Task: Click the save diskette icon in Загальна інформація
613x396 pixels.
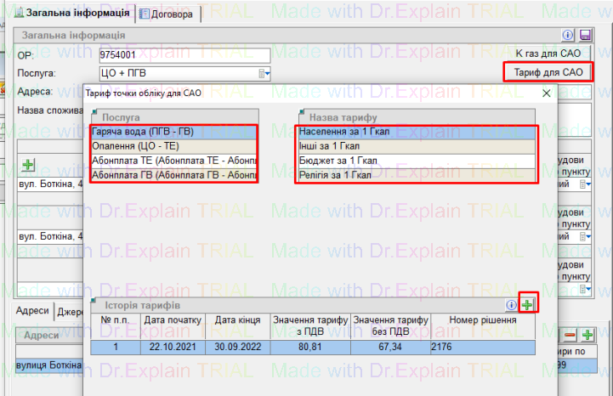Action: (585, 36)
